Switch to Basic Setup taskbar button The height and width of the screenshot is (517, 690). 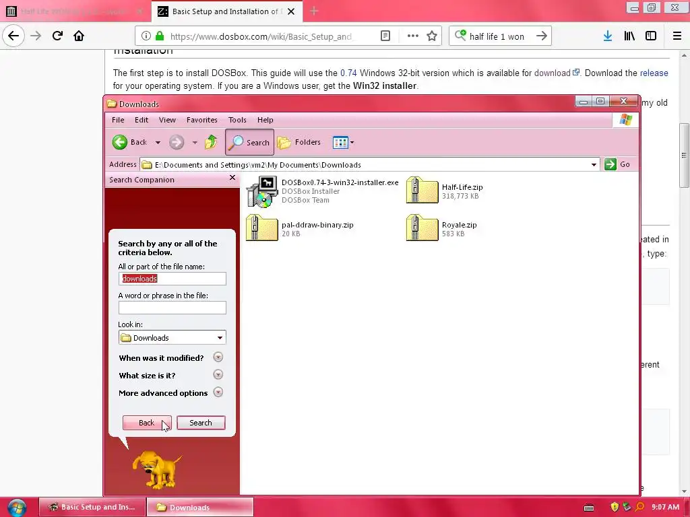pyautogui.click(x=92, y=507)
